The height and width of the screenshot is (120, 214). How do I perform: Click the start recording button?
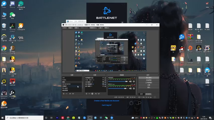(x=149, y=80)
